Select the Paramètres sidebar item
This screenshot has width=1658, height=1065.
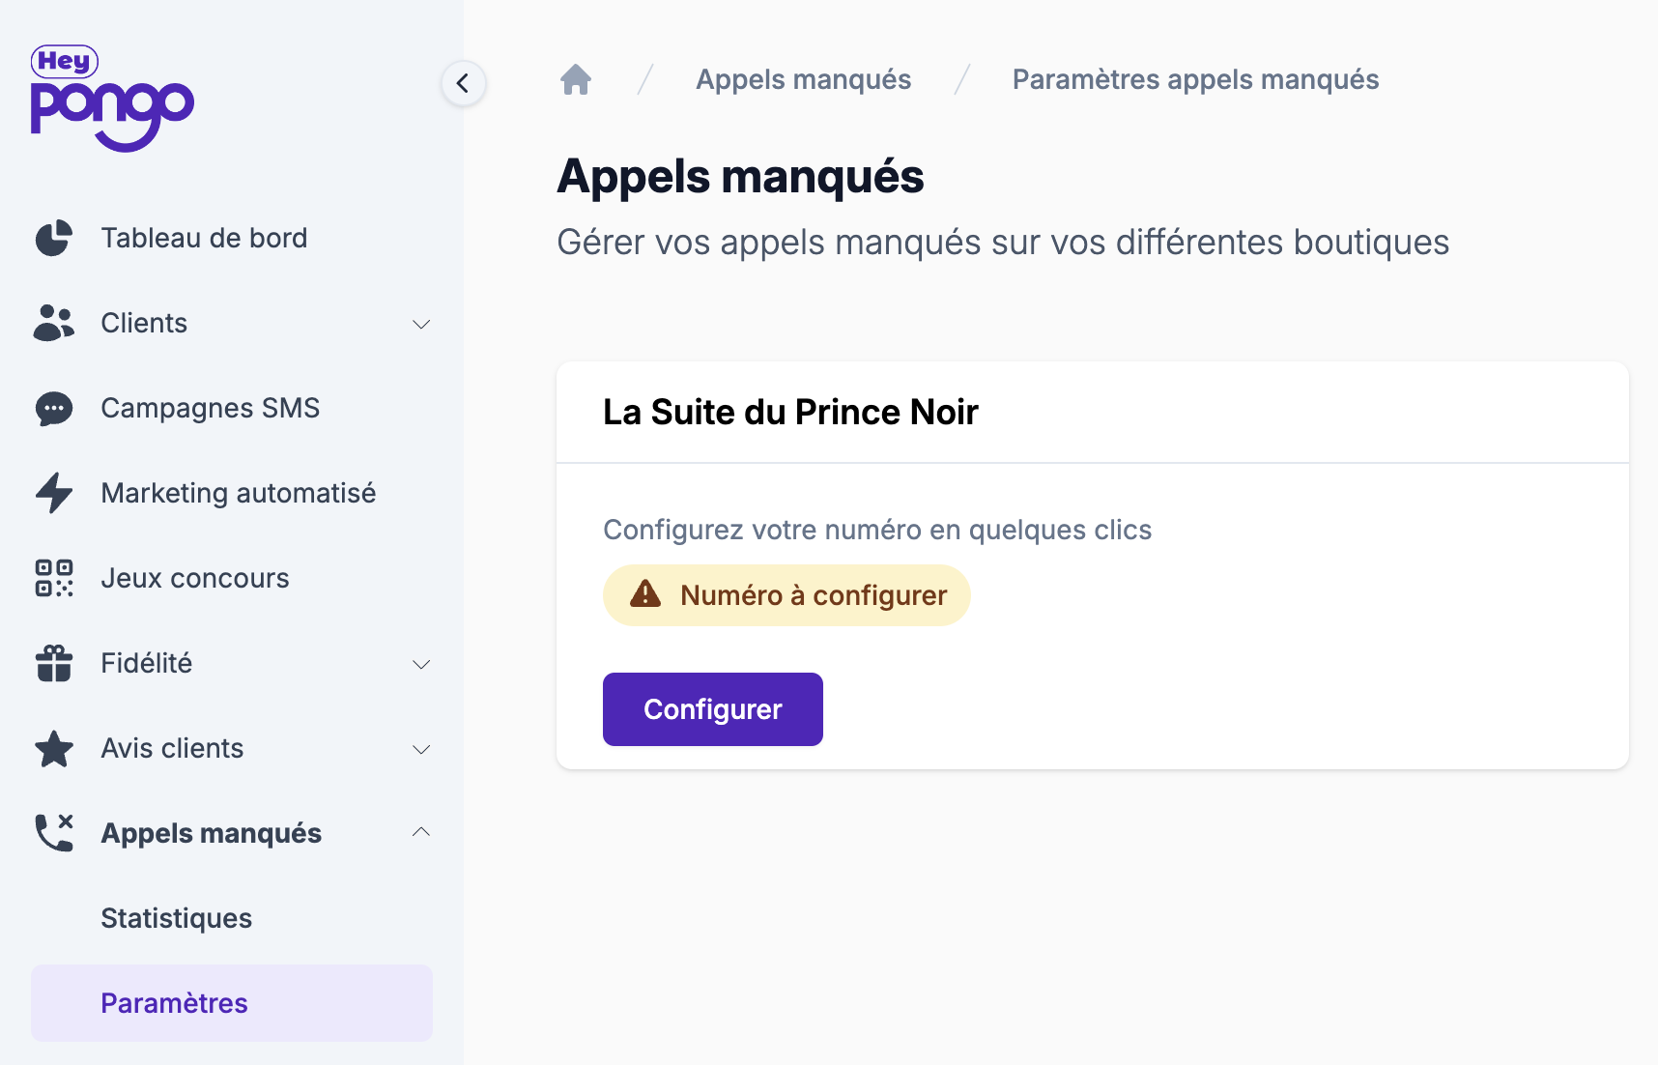tap(175, 1003)
